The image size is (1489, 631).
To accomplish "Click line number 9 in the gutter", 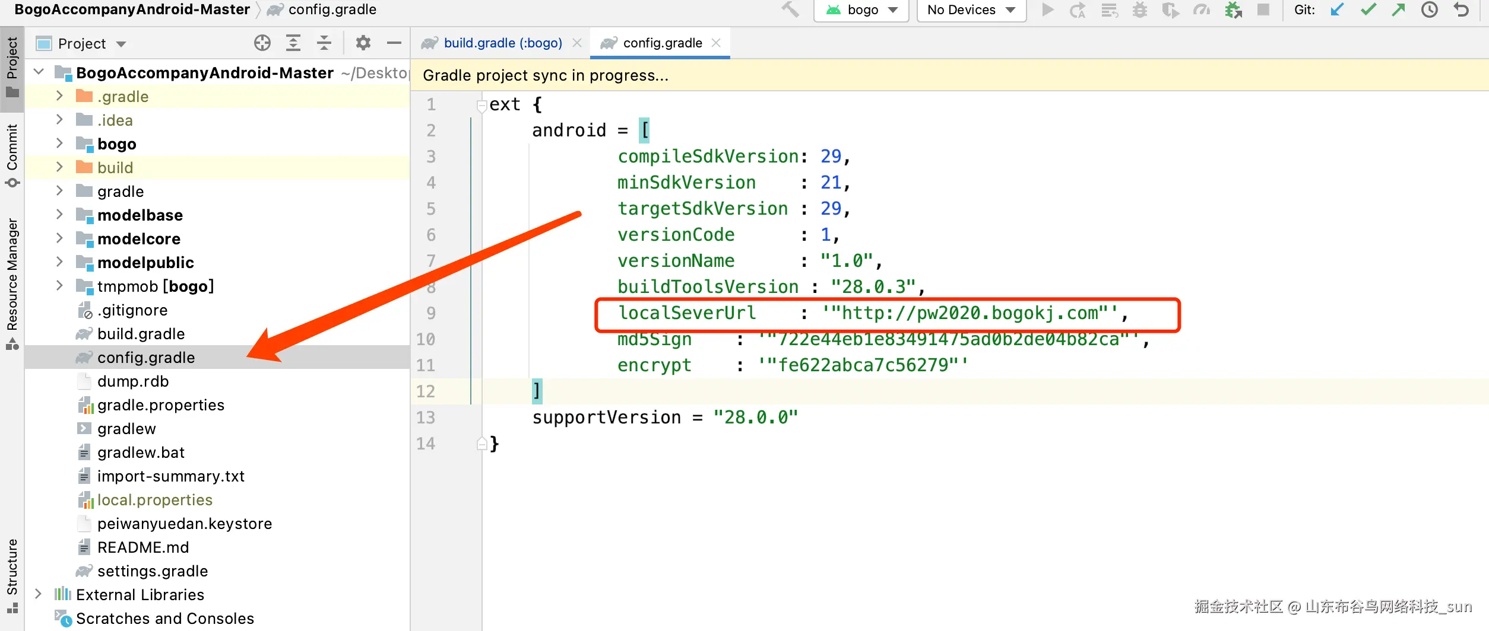I will pos(431,313).
